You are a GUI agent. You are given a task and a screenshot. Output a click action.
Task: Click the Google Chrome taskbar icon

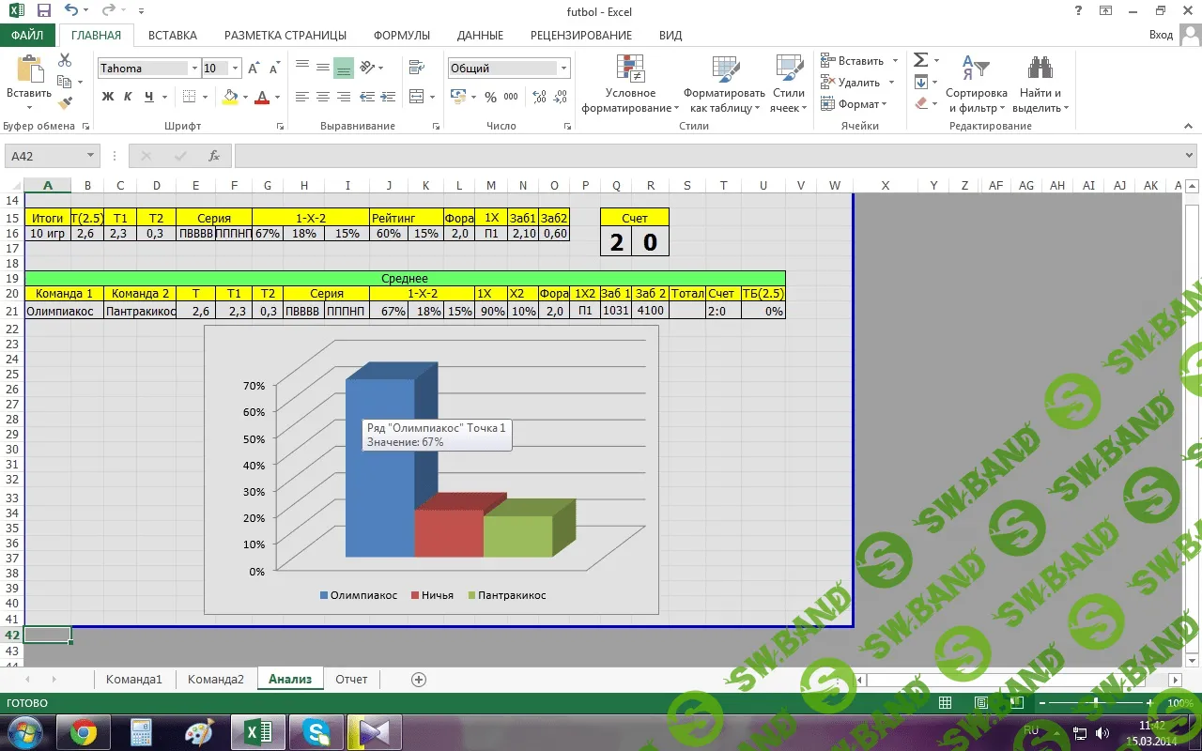pyautogui.click(x=84, y=731)
